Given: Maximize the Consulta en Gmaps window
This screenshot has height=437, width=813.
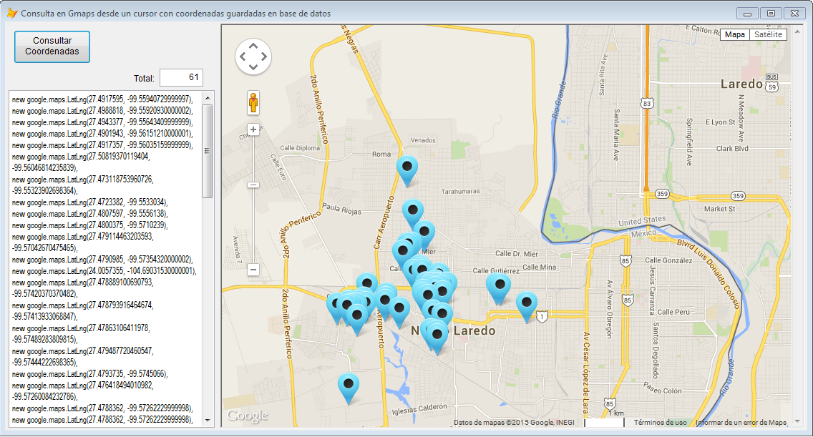Looking at the screenshot, I should (x=771, y=14).
